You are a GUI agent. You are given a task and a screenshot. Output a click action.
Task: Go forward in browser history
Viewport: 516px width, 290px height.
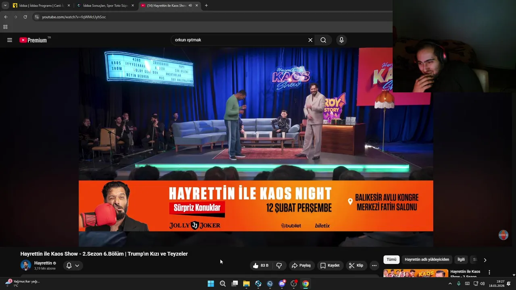point(15,17)
